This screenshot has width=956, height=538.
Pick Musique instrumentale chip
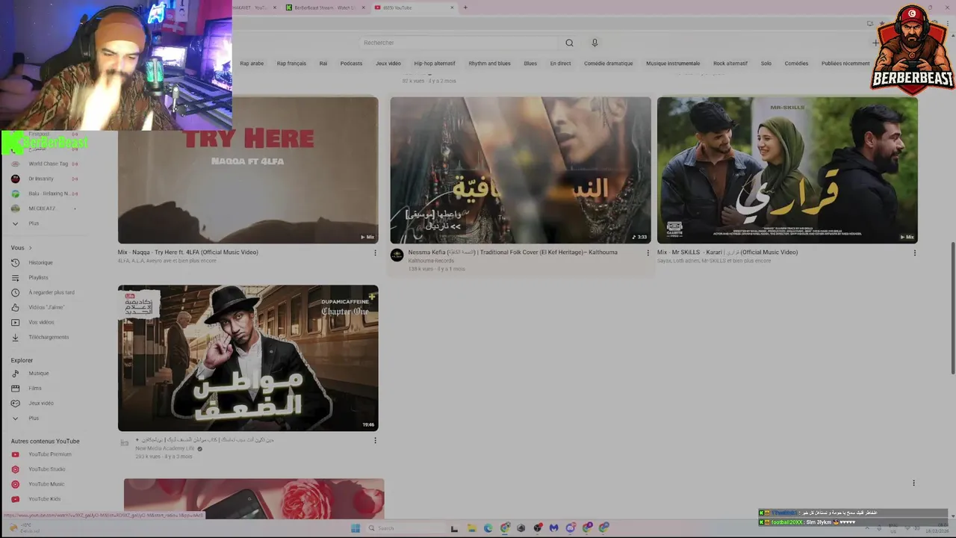673,64
